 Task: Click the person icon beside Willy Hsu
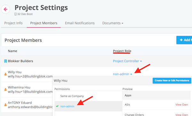click(x=5, y=74)
